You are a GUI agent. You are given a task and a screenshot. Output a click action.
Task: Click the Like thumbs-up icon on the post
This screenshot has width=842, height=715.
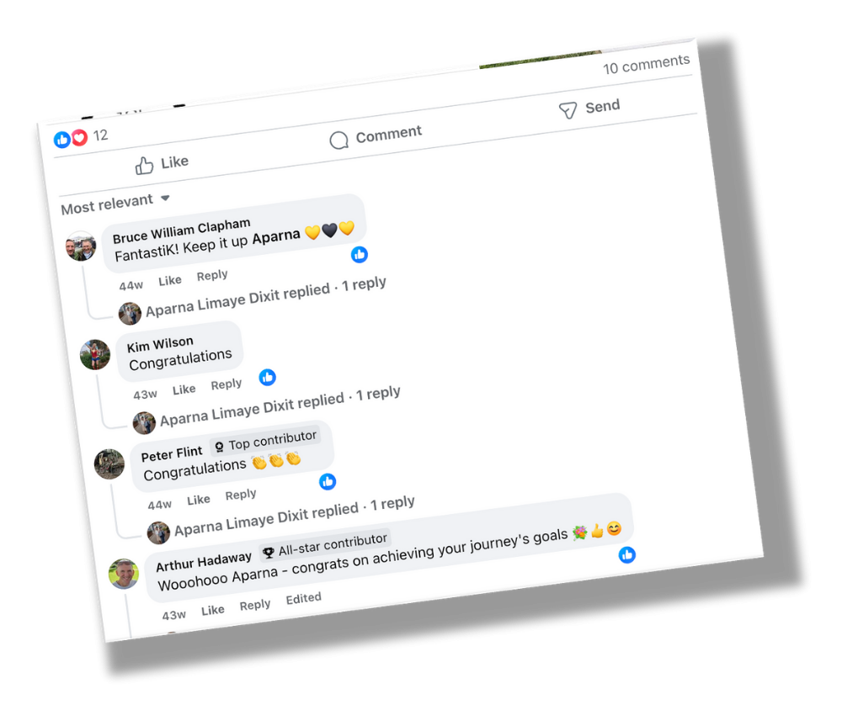(x=144, y=166)
